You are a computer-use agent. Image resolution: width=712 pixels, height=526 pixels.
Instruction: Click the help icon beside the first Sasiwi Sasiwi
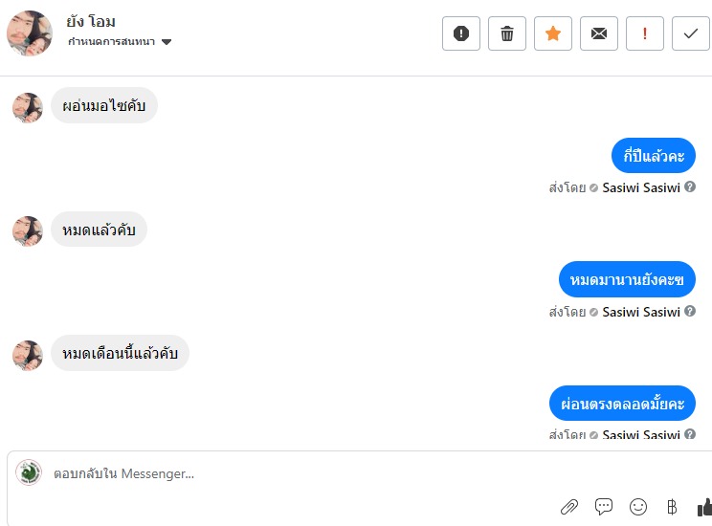(690, 187)
